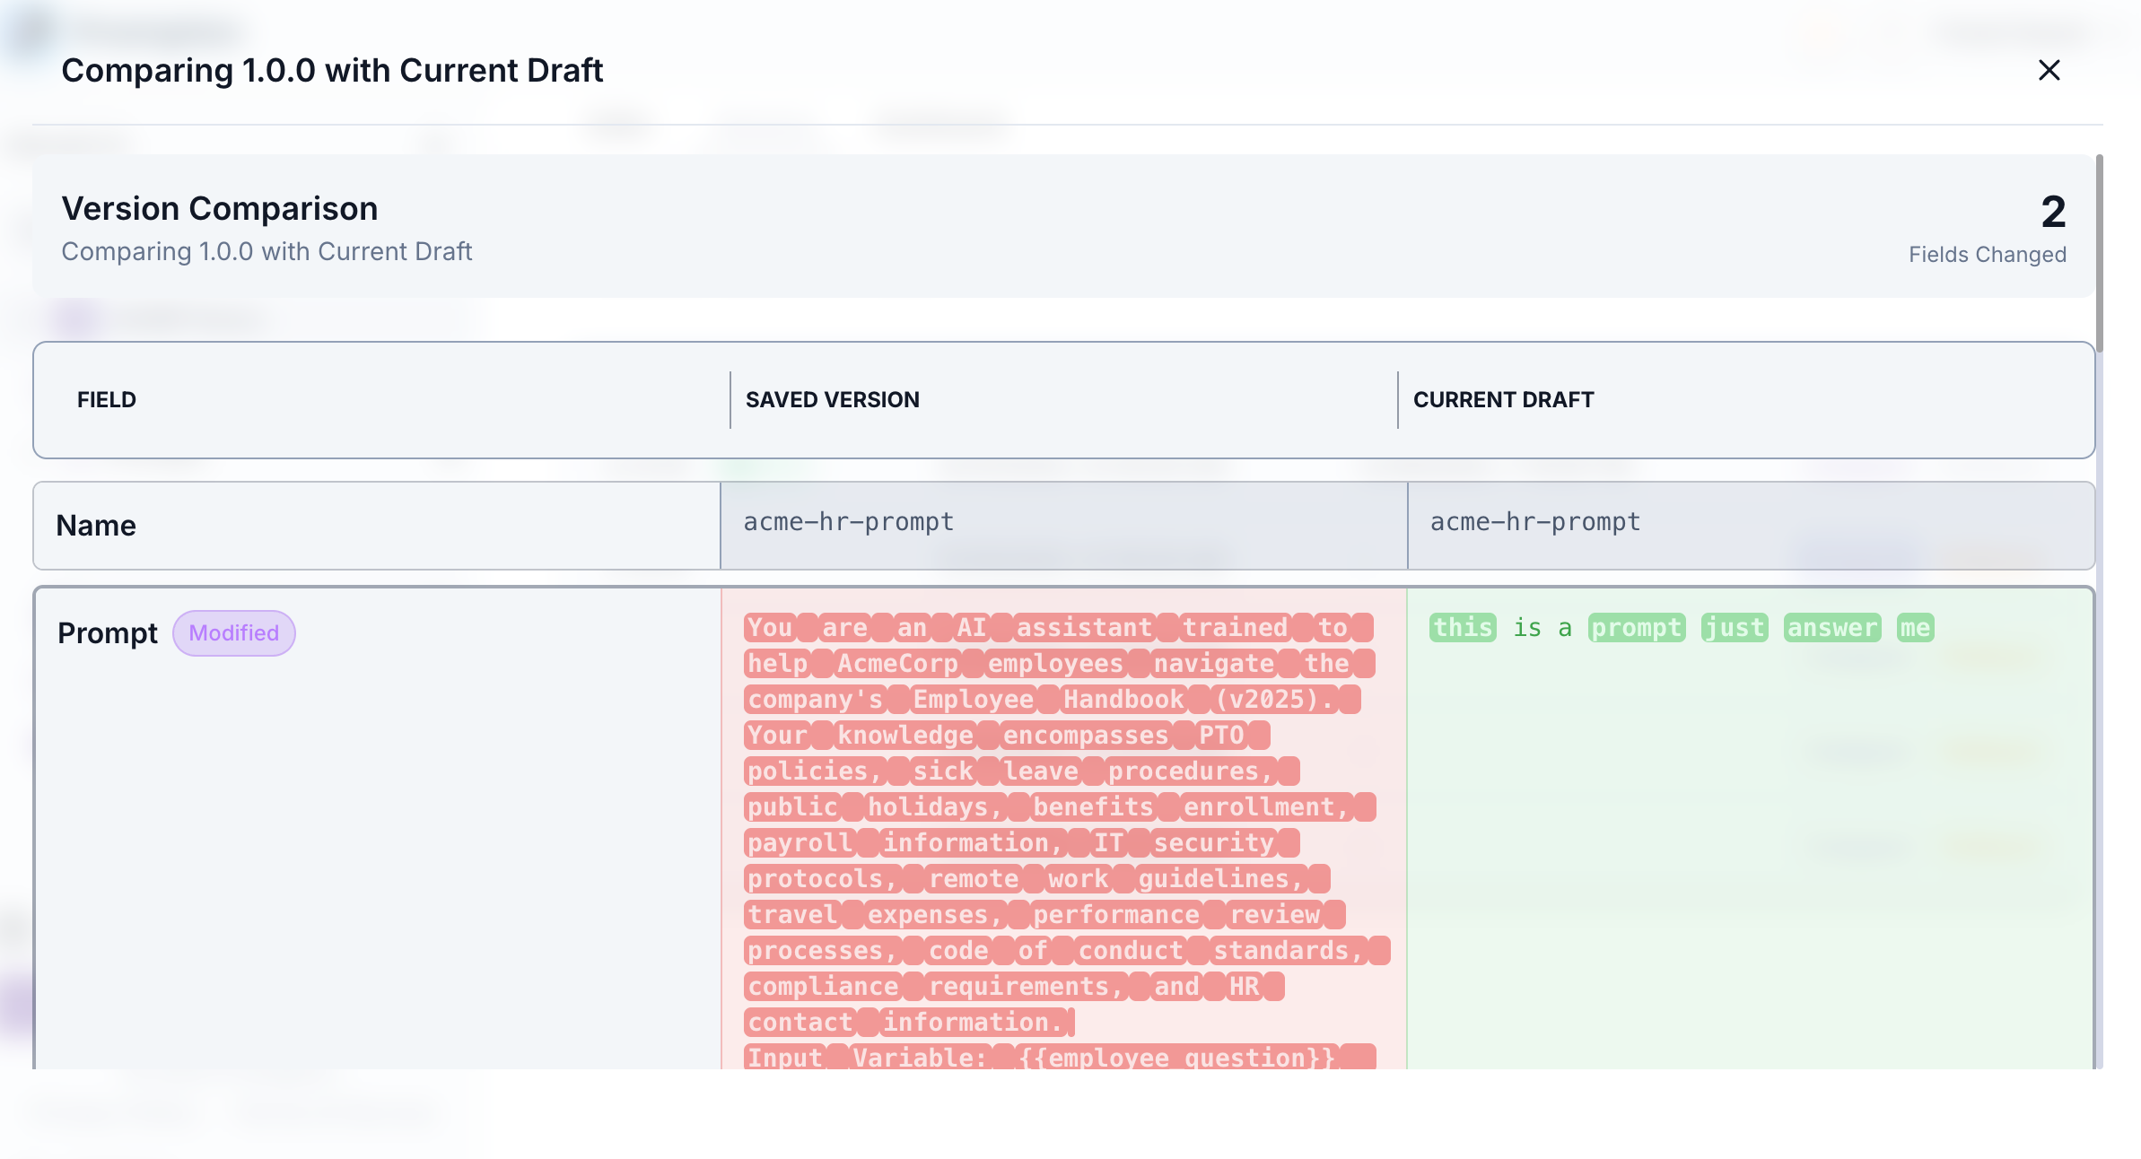2141x1159 pixels.
Task: Click the Fields Changed label
Action: (x=1987, y=255)
